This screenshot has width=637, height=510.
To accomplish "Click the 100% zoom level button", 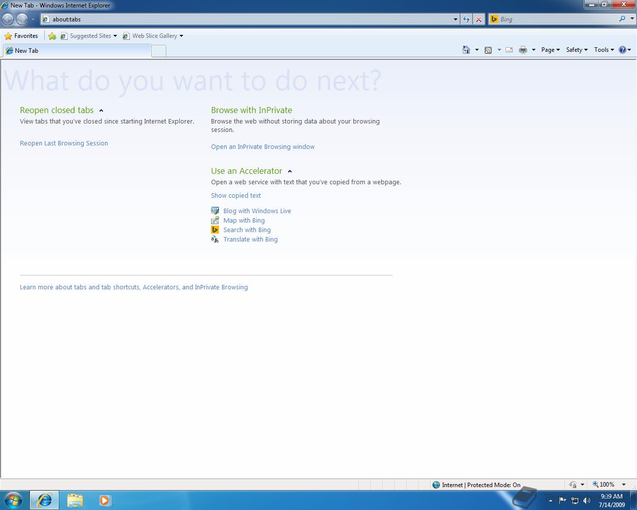I will [603, 485].
